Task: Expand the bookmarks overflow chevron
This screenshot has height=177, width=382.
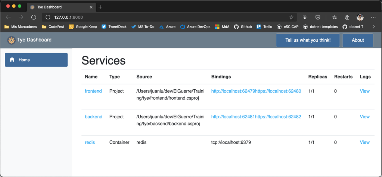Action: coord(374,27)
